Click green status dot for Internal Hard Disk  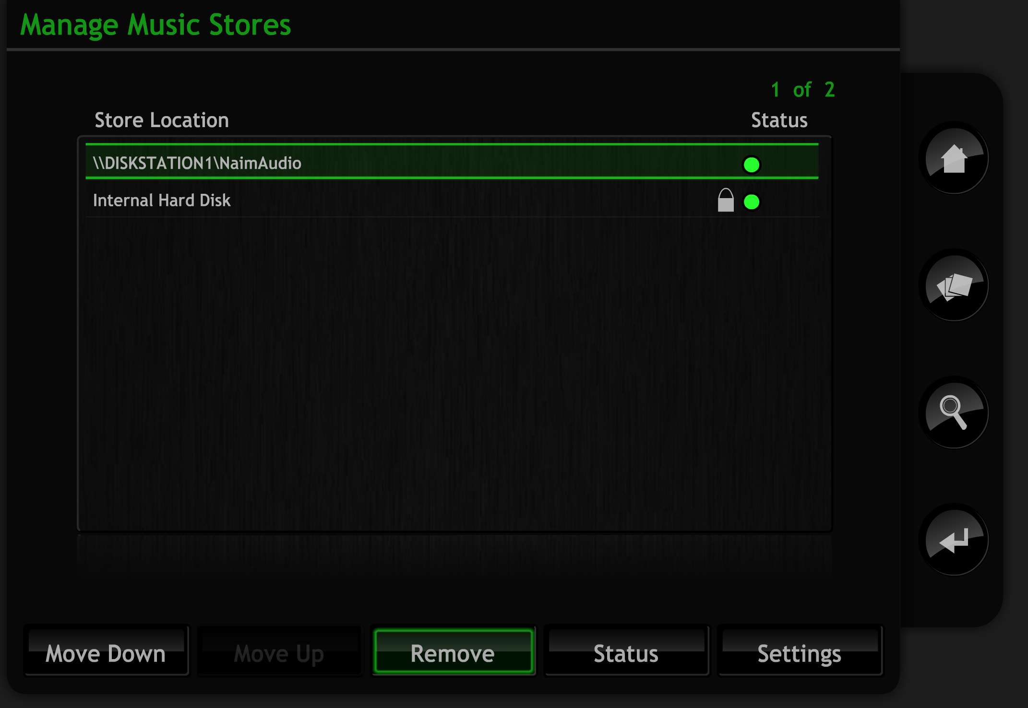[751, 202]
